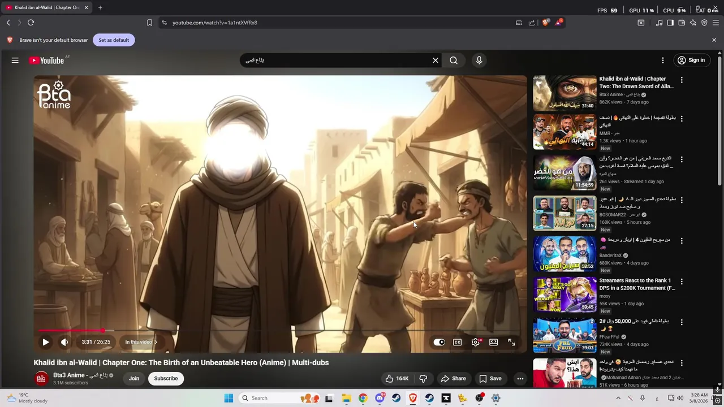Viewport: 724px width, 407px height.
Task: Click the address bar URL
Action: pos(215,23)
